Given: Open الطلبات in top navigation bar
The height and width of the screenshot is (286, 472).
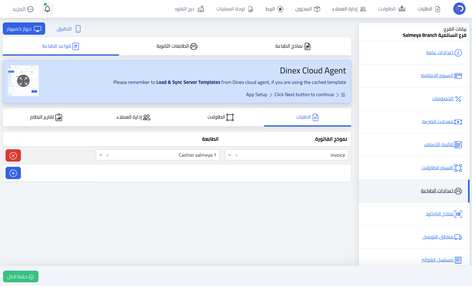Looking at the screenshot, I should [429, 9].
